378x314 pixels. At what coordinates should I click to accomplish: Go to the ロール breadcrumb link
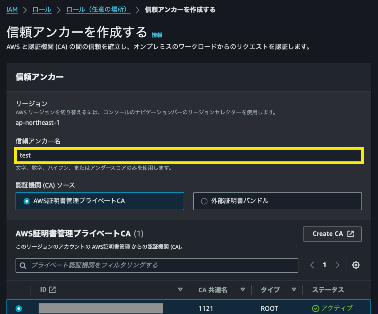click(42, 10)
